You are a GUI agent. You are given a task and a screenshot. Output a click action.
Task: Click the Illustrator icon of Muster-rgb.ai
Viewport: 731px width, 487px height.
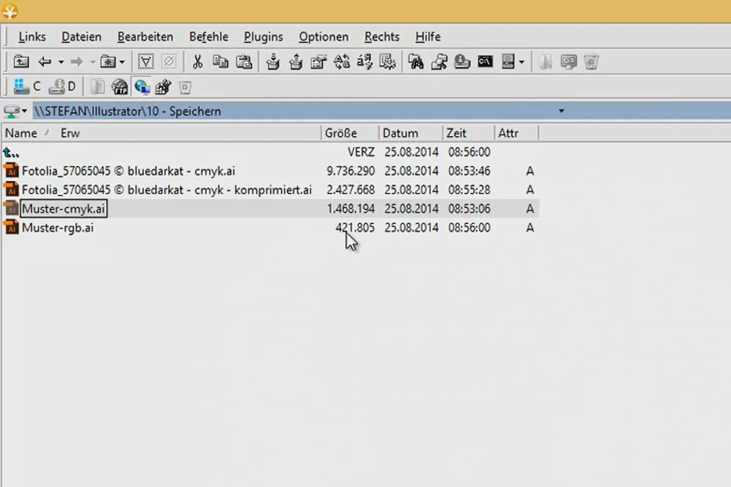pos(11,228)
